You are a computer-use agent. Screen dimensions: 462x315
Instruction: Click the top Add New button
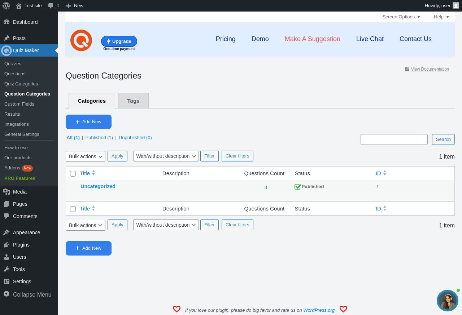point(88,122)
